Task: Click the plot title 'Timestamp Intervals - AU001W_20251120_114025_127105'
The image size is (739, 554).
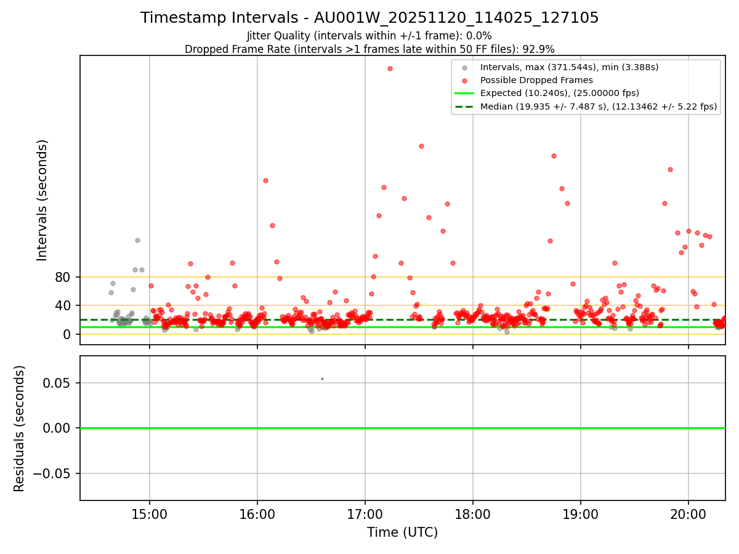Action: [369, 18]
